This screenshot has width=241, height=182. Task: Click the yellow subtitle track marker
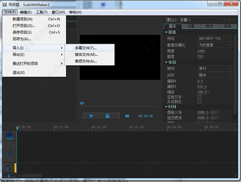[x=15, y=168]
